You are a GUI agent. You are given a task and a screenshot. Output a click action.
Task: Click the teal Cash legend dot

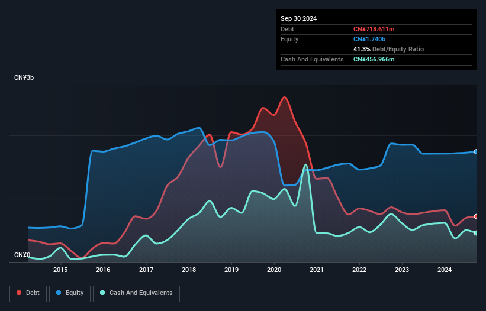(x=102, y=293)
